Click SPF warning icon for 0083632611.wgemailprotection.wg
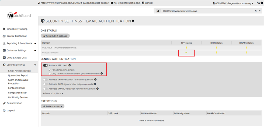The image size is (264, 127). tap(186, 48)
